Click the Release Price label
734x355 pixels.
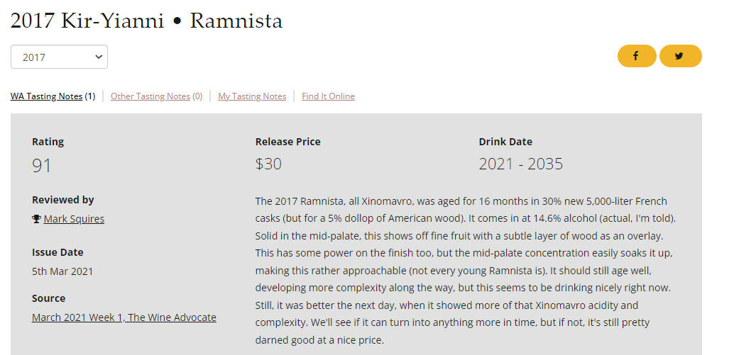click(287, 142)
